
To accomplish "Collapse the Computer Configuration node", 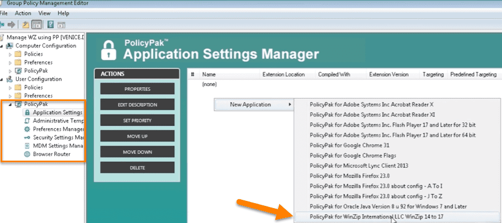I will coord(2,46).
